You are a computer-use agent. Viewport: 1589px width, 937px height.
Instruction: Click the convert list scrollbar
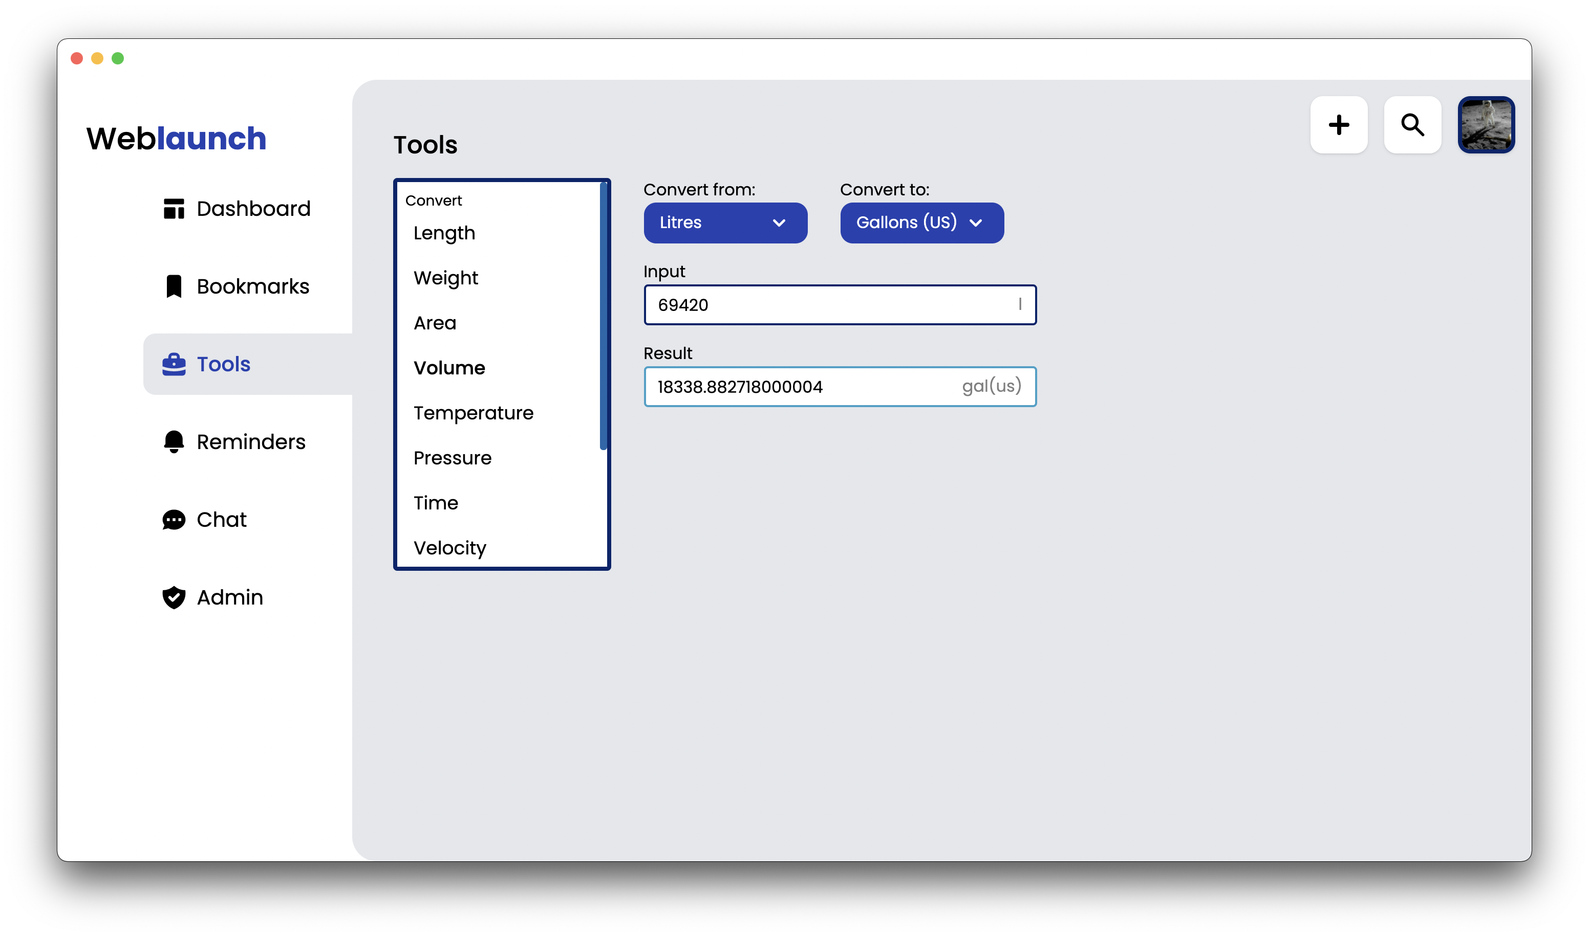603,316
